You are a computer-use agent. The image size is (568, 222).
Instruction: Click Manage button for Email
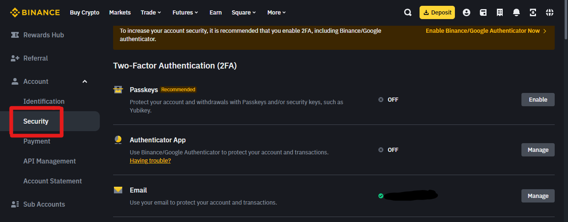(x=538, y=196)
